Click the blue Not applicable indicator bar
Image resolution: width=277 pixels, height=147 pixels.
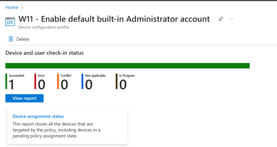point(82,81)
